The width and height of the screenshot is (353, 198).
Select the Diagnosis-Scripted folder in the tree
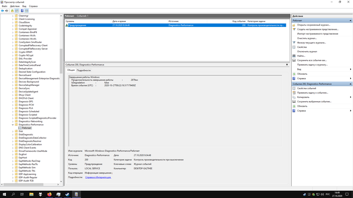click(28, 115)
